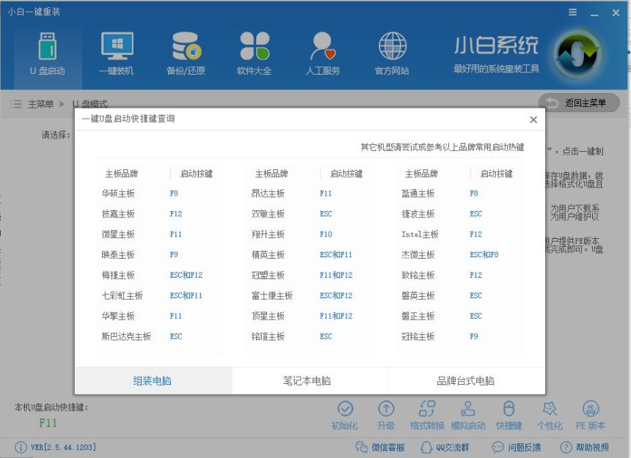
Task: Click the 磐英主板 row label
Action: tap(418, 296)
